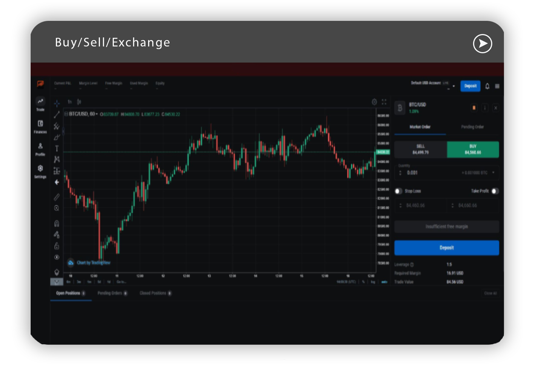Toggle log scale on chart

373,282
